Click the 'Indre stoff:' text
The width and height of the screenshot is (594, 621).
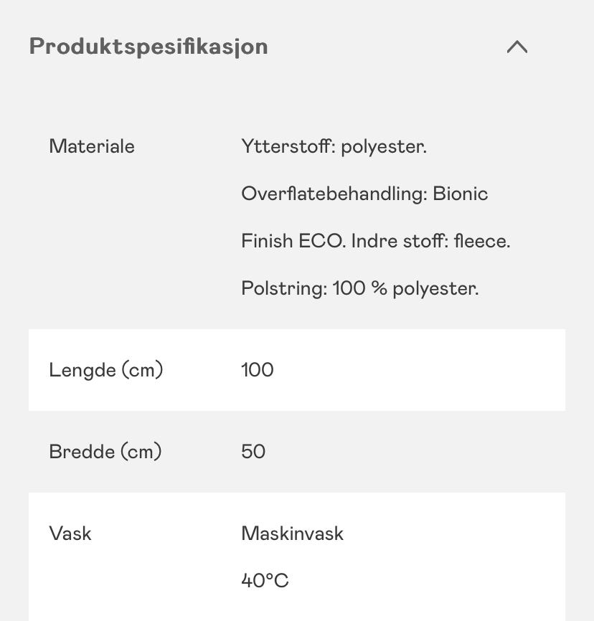click(x=400, y=241)
